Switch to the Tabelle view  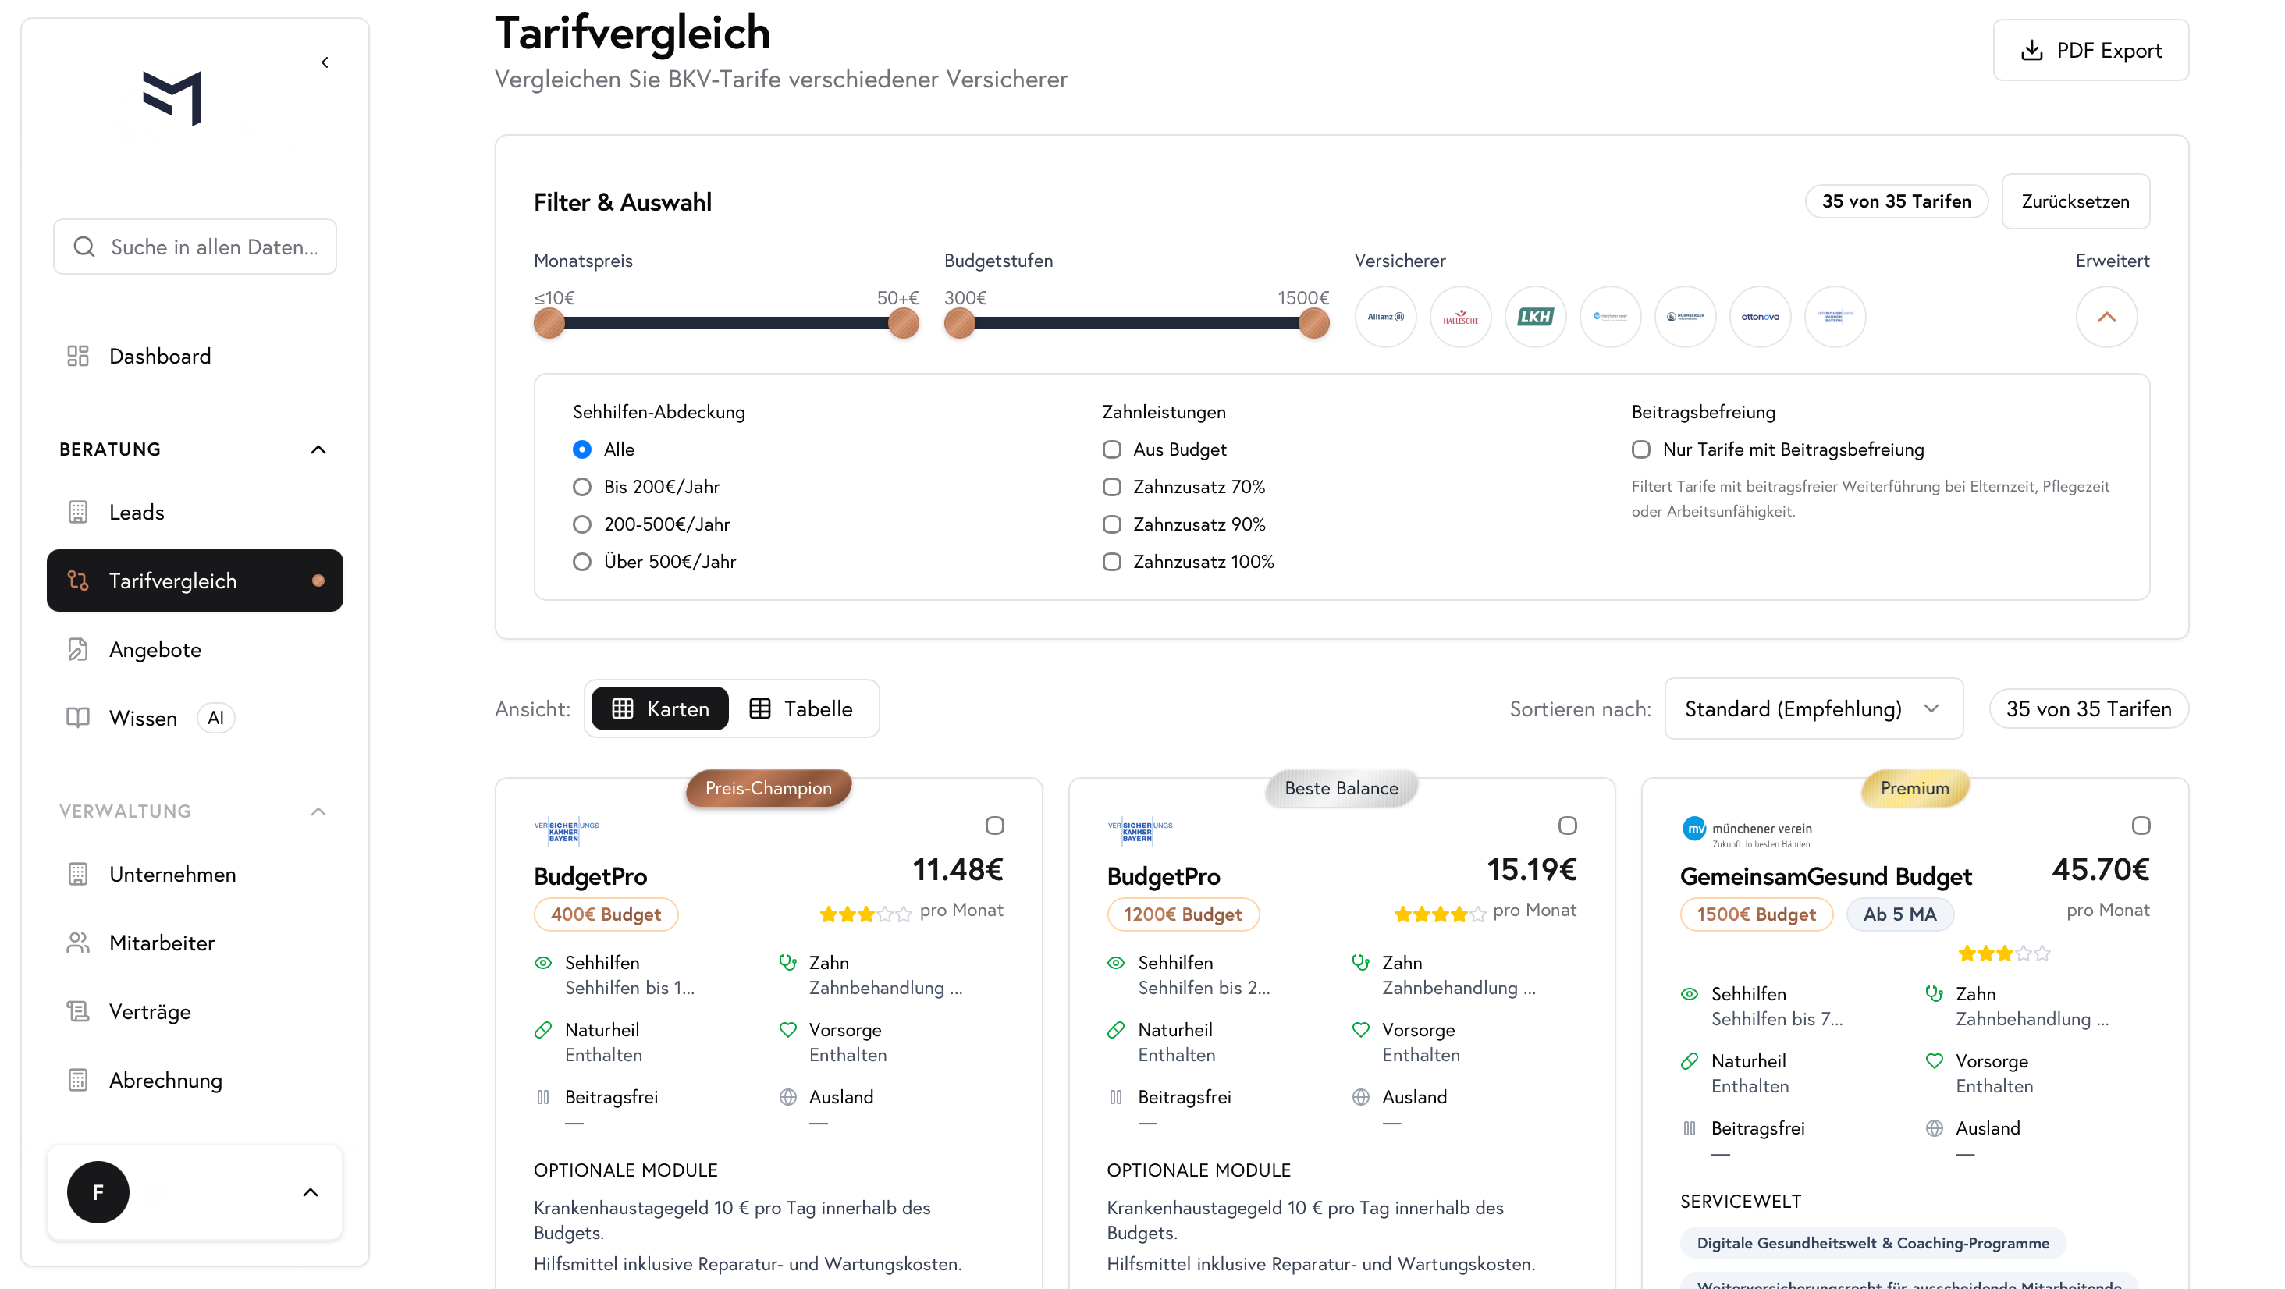[x=801, y=708]
